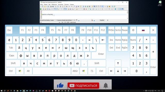Viewport: 165px width, 92px height.
Task: Click the Save icon in AkelPad toolbar
Action: 51,6
